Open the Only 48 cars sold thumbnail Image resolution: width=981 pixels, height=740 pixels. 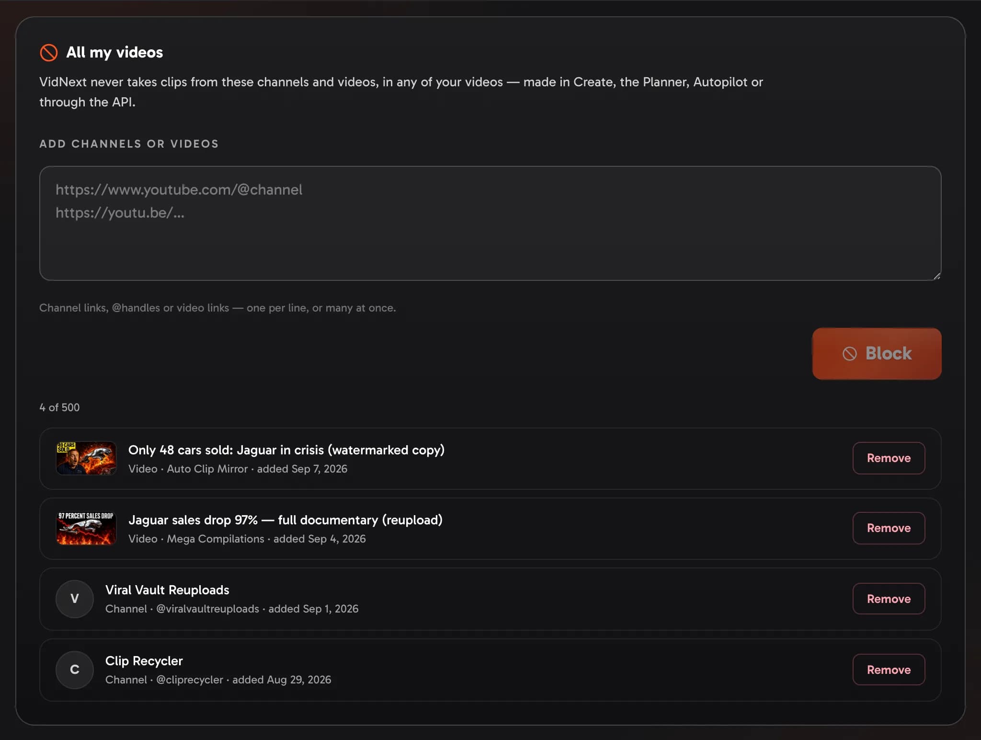click(x=86, y=458)
